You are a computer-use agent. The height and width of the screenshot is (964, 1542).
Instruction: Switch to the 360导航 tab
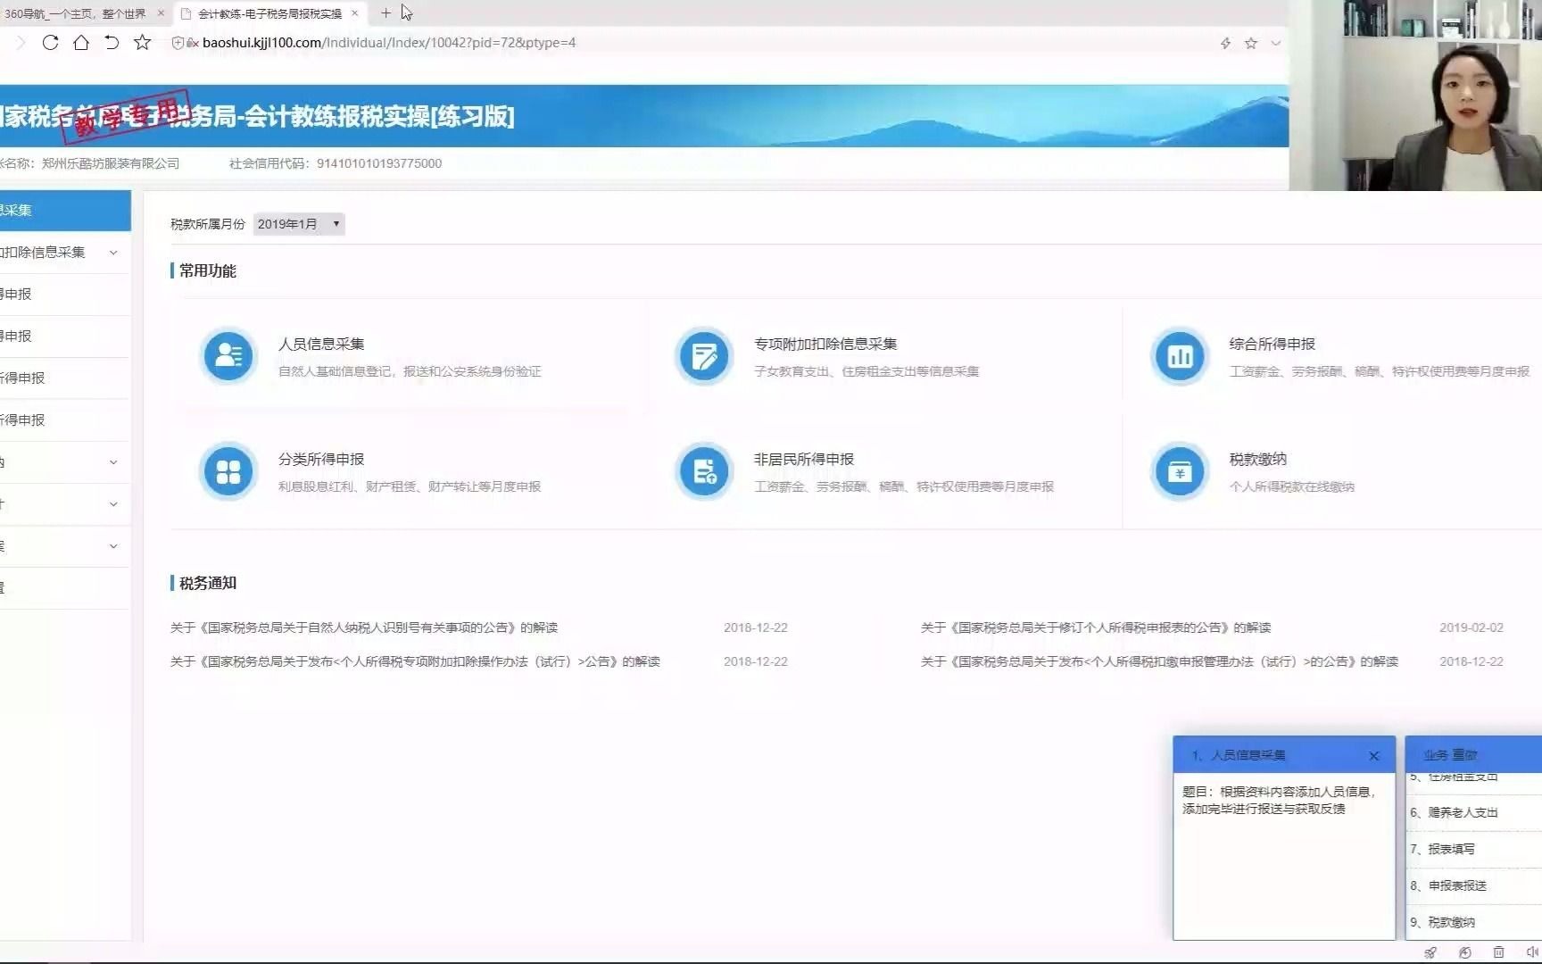pyautogui.click(x=75, y=13)
